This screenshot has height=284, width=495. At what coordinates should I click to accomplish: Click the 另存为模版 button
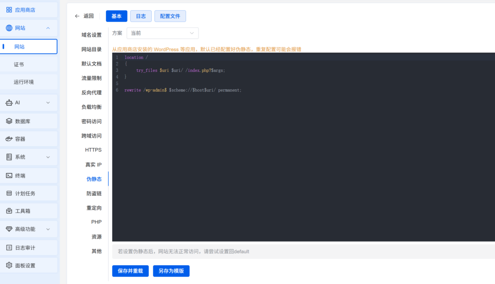point(171,271)
